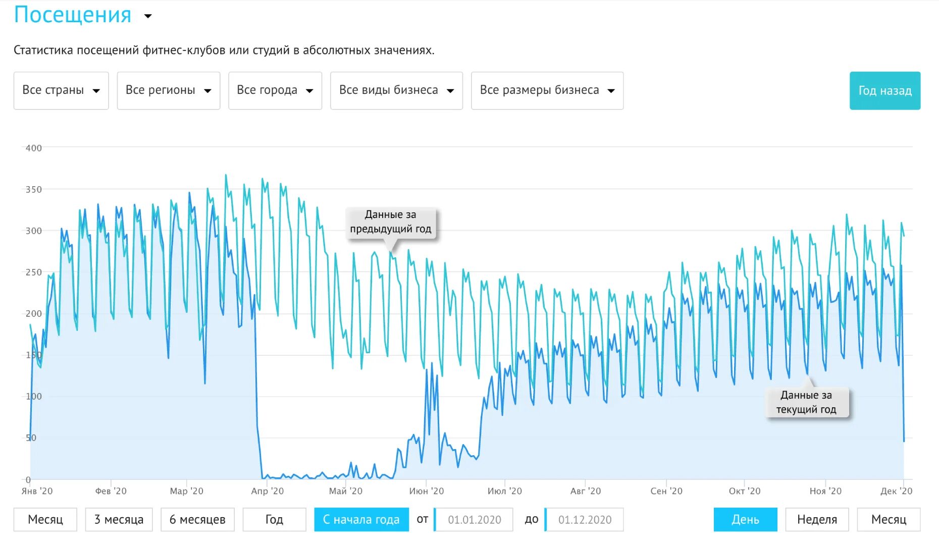Select the День granularity option
Viewport: 939px width, 549px height.
[x=745, y=520]
